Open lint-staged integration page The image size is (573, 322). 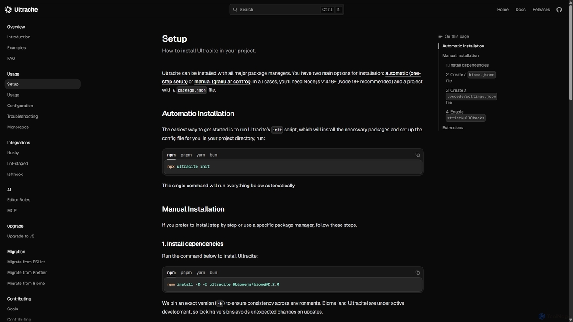(x=17, y=163)
